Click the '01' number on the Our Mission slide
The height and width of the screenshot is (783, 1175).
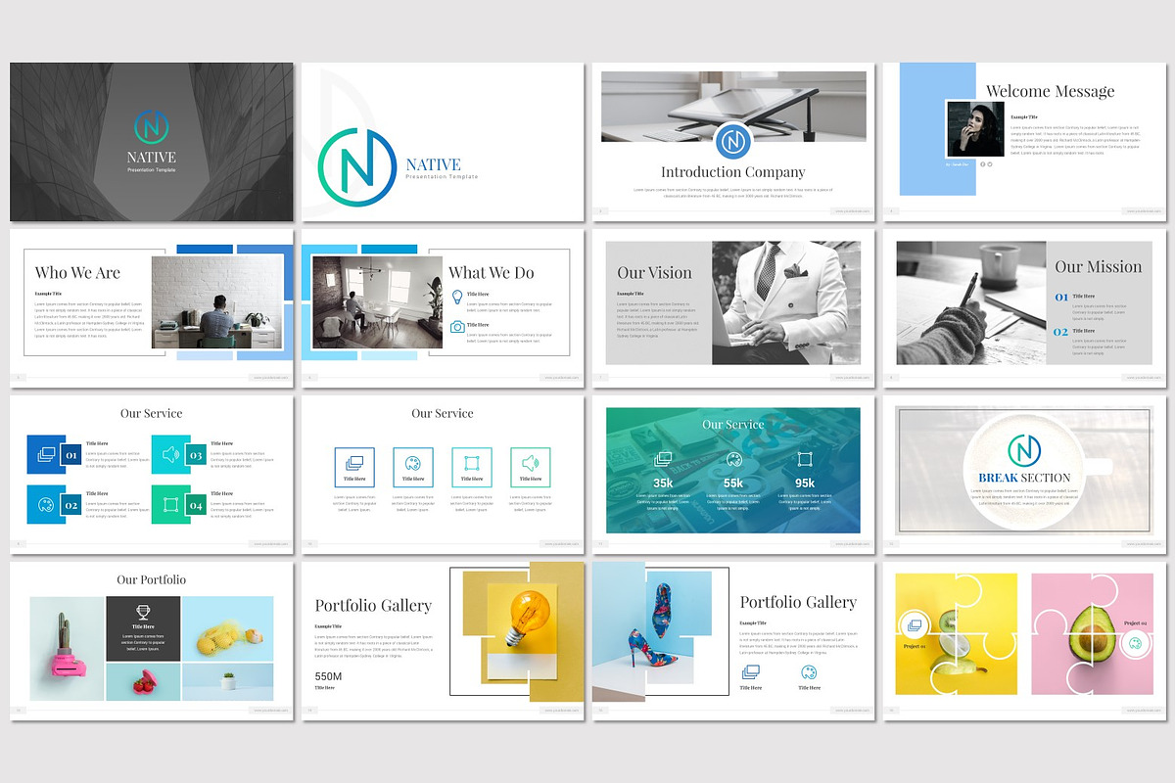pos(1061,297)
